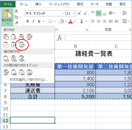132x130 pixels.
Task: Toggle Wrap Text in alignment group
Action: click(125, 13)
